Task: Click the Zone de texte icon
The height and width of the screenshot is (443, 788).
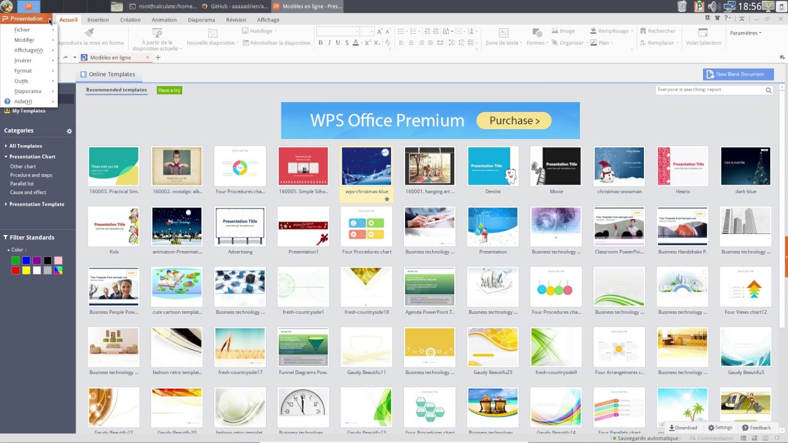Action: point(503,33)
